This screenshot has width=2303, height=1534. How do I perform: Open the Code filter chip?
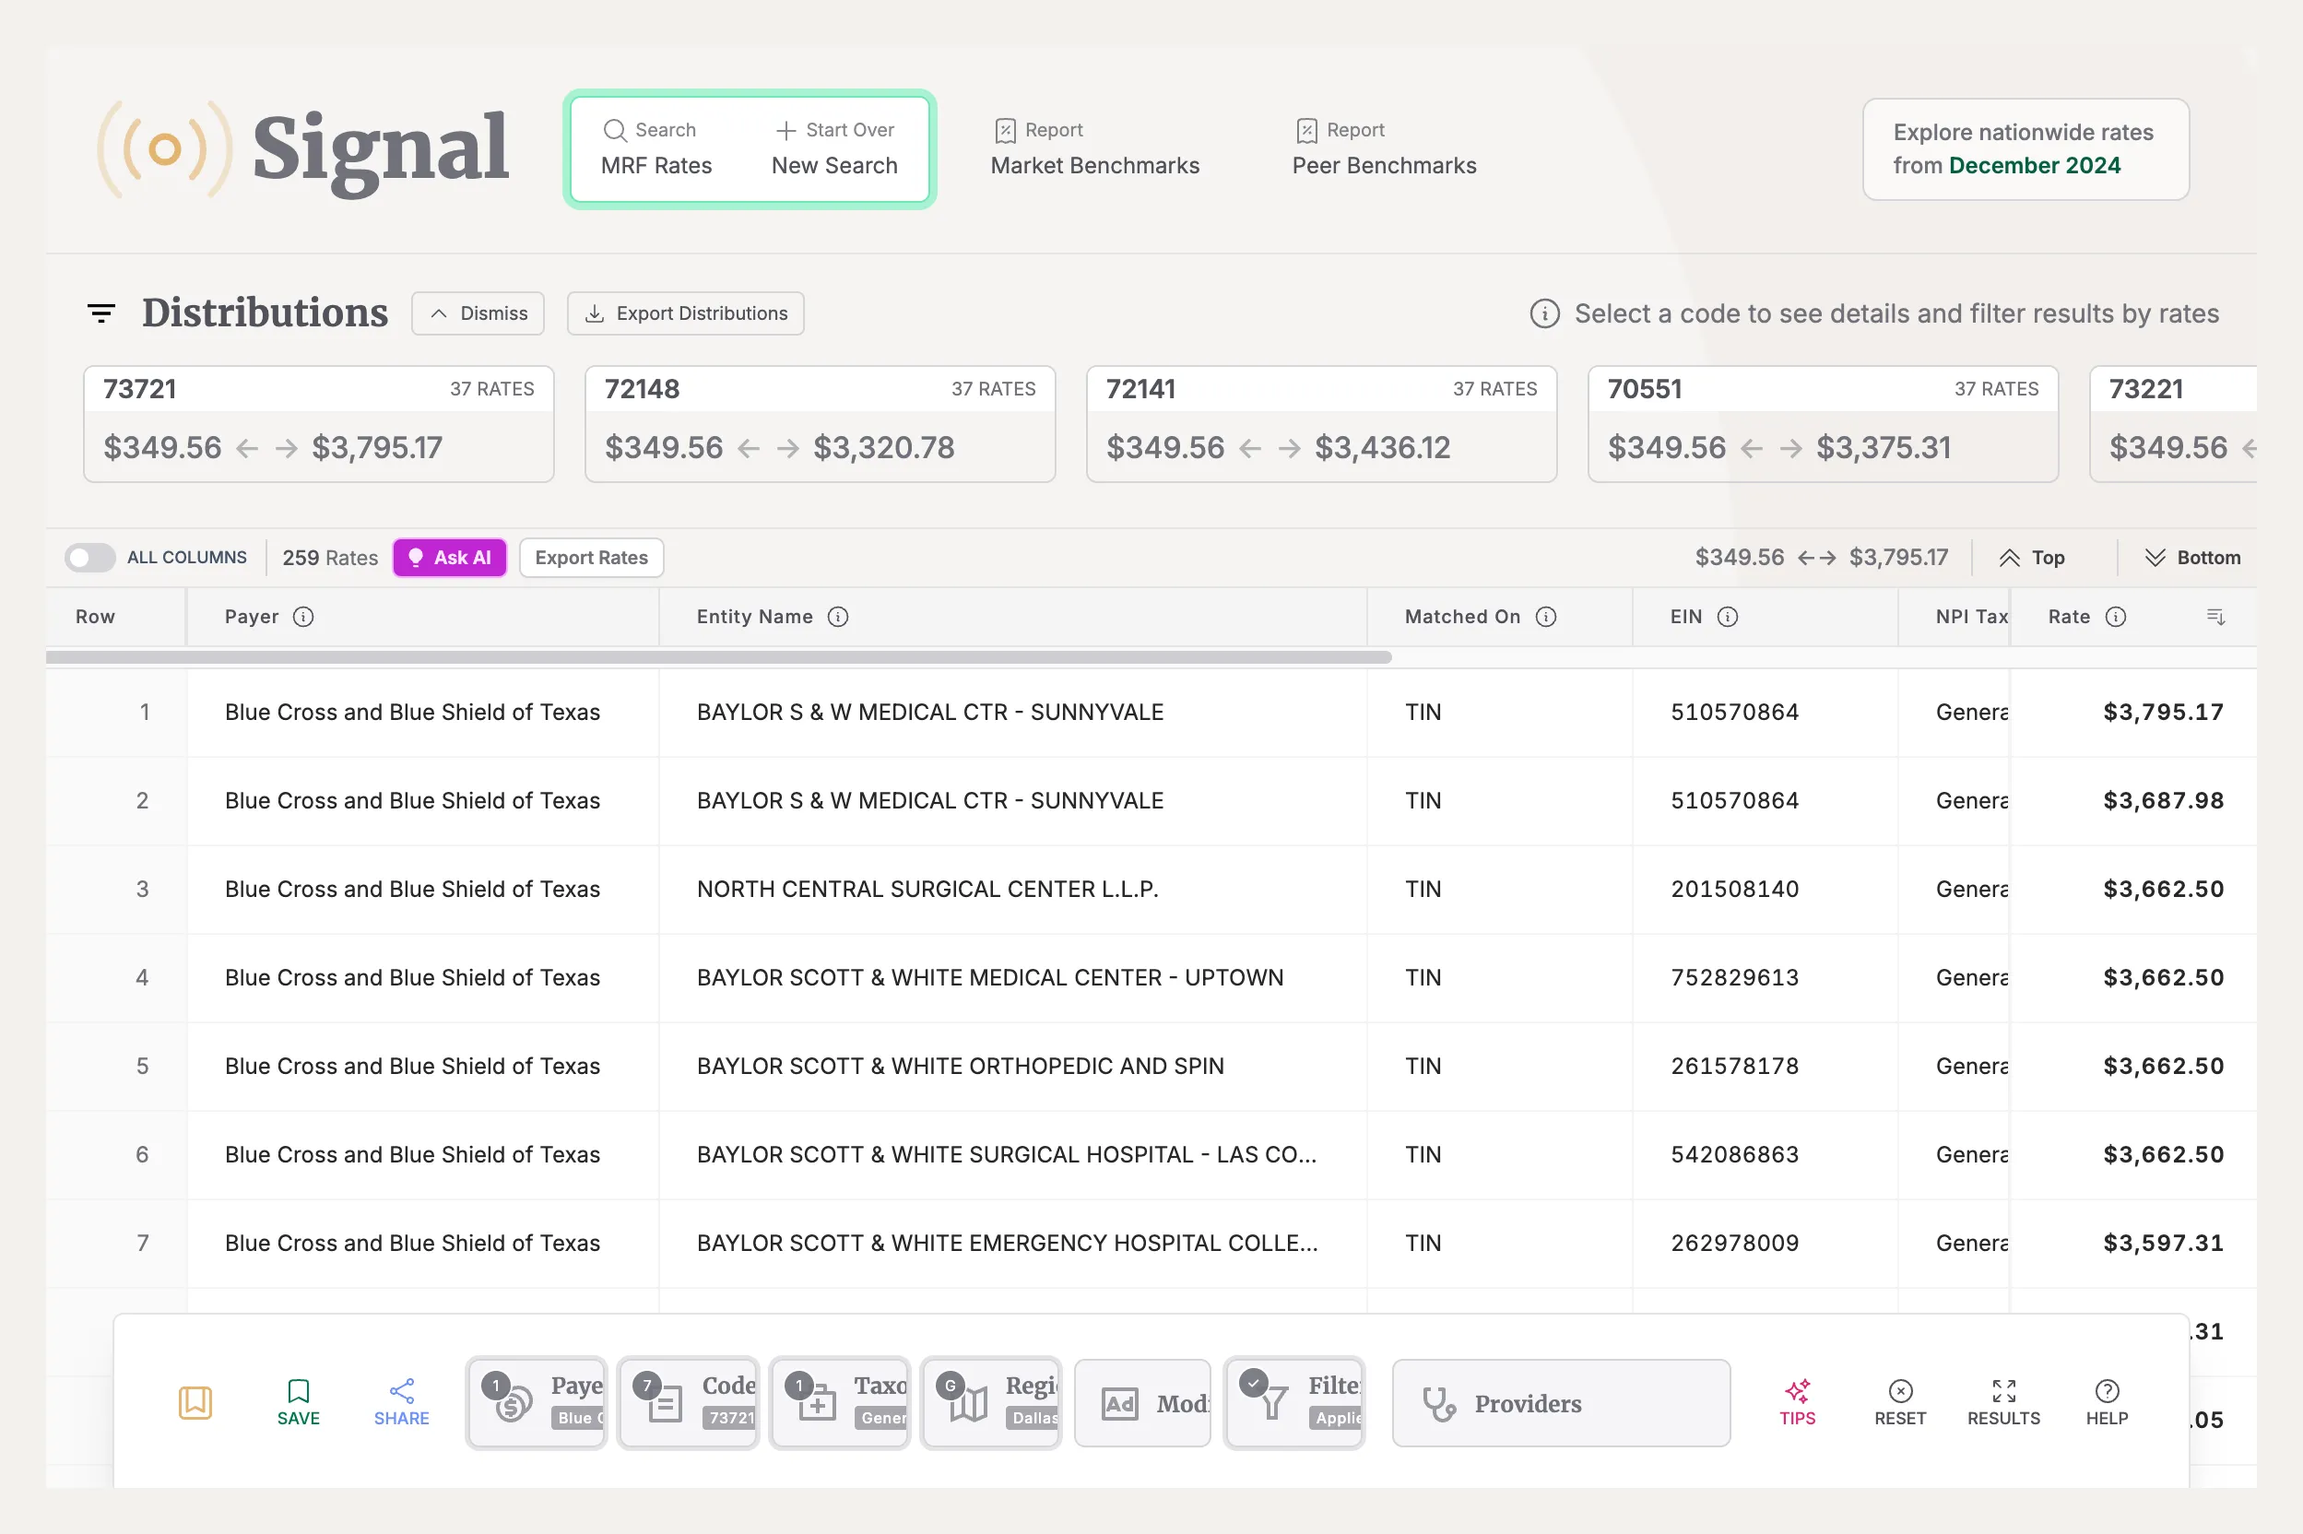coord(688,1403)
